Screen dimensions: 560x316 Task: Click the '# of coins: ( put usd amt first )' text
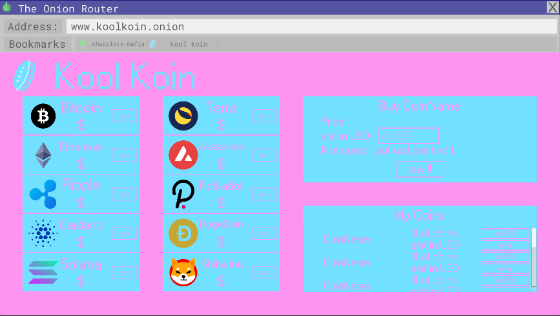(x=387, y=151)
